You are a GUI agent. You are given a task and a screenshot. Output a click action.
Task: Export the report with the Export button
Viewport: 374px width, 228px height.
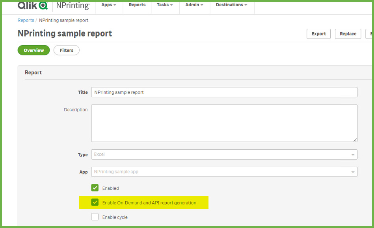pos(319,34)
